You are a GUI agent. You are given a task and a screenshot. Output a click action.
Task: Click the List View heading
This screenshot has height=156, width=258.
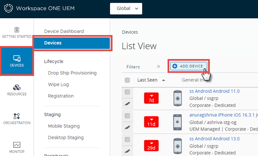pos(139,46)
